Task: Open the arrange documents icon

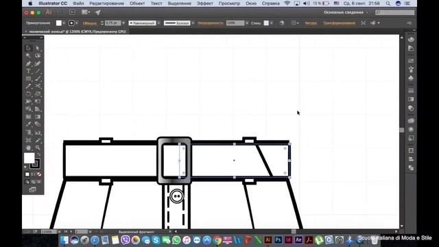Action: click(x=86, y=12)
